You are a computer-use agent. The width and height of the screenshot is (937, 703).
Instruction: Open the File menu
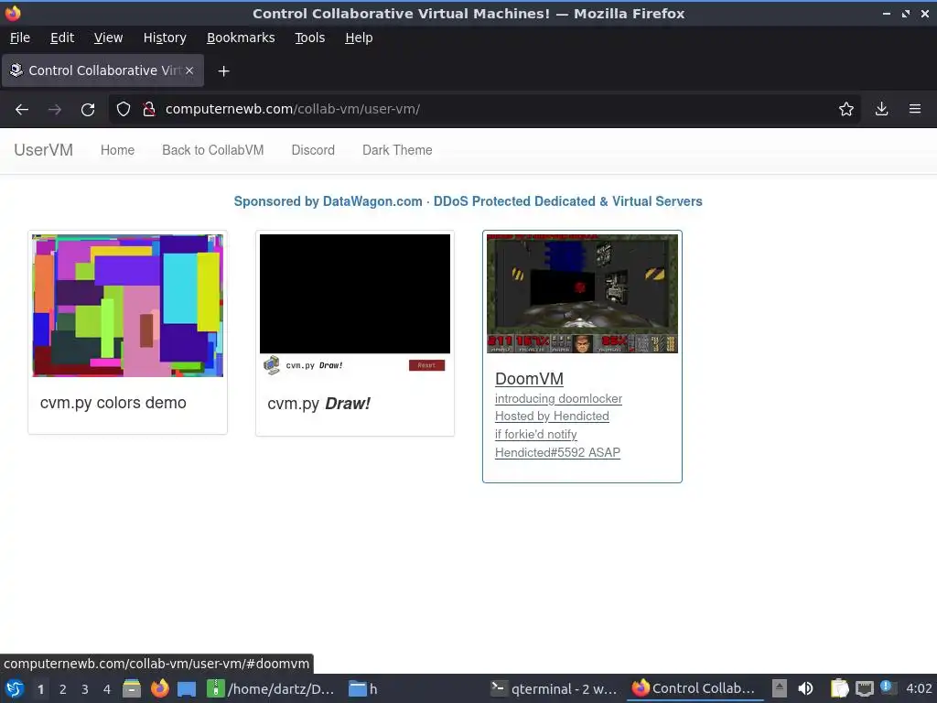20,38
